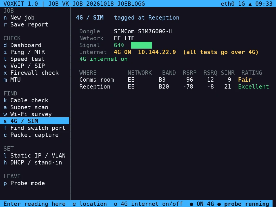Click the Excellent rating
276x207 pixels.
coord(254,87)
